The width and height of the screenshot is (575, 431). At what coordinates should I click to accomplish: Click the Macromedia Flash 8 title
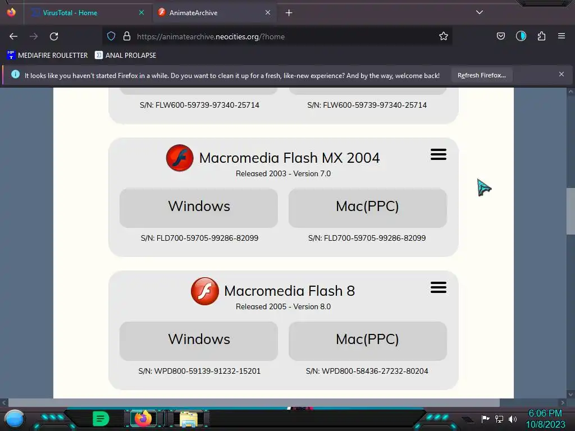289,291
